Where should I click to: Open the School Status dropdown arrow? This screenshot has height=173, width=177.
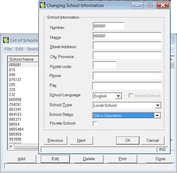tap(158, 116)
